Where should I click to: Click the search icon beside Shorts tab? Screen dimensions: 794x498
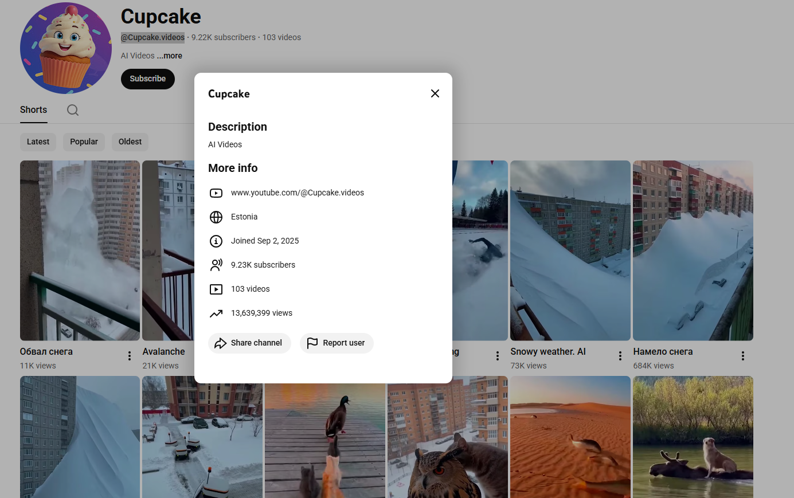[x=73, y=110]
